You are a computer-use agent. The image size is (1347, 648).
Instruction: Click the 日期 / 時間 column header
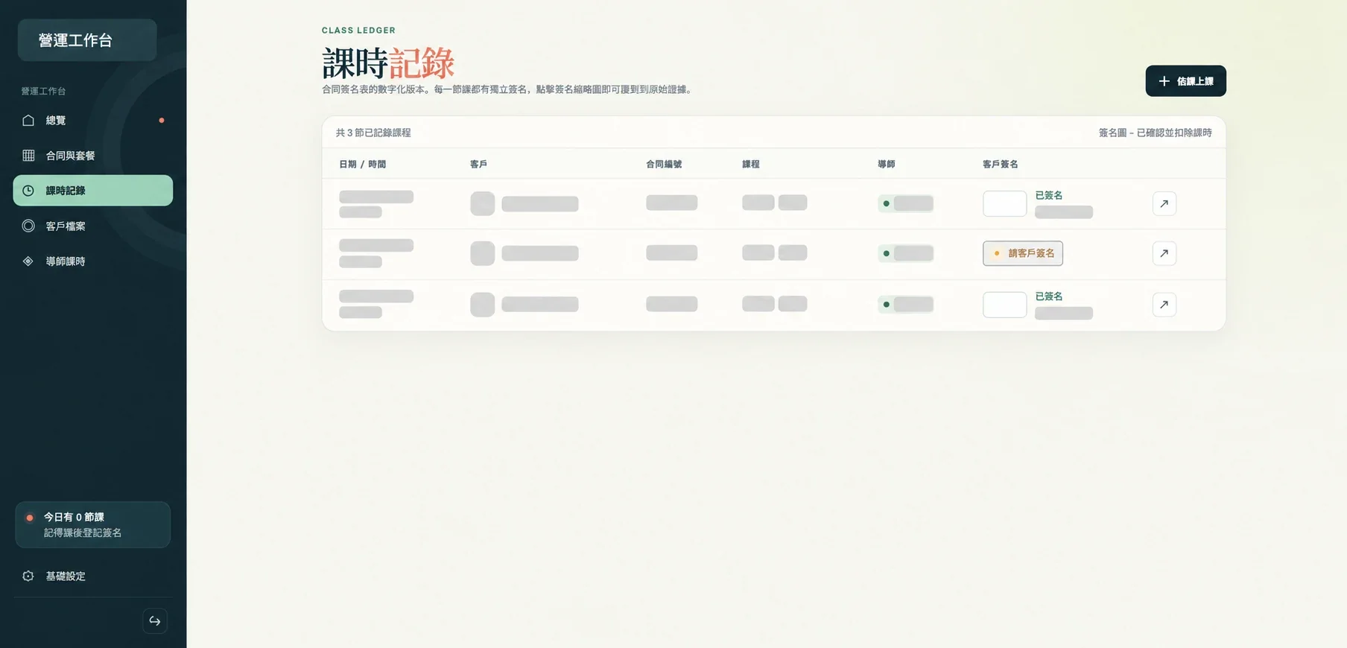tap(362, 164)
